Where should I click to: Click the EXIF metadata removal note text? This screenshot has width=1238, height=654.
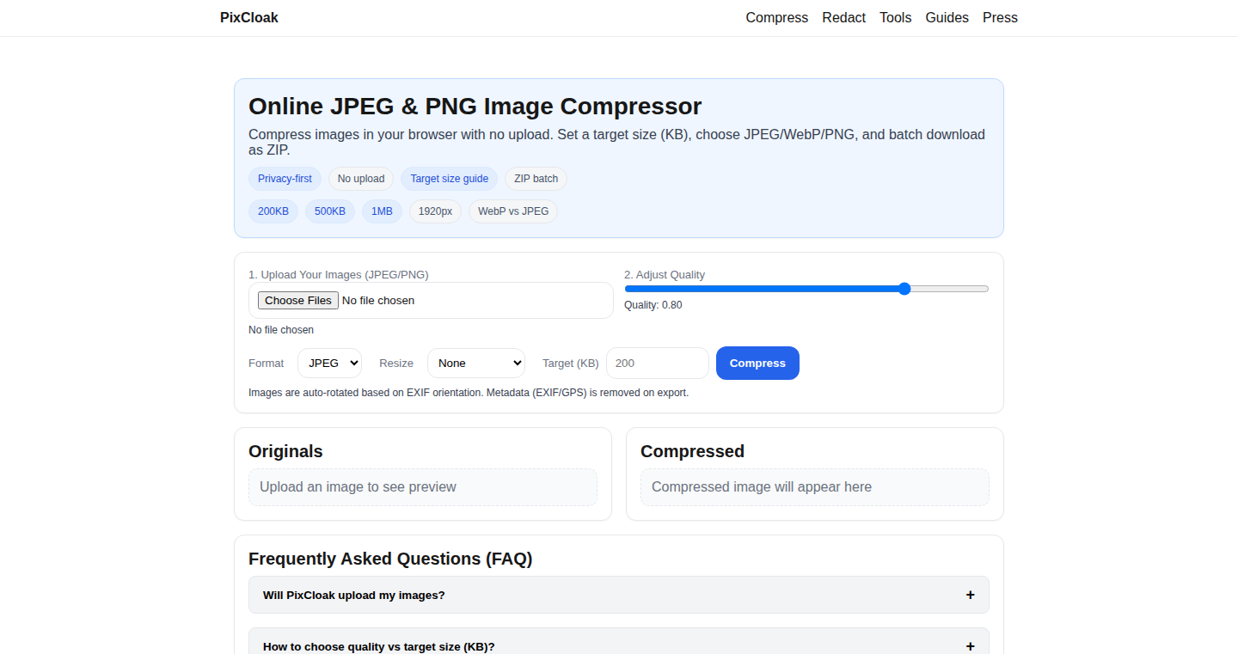pos(469,393)
